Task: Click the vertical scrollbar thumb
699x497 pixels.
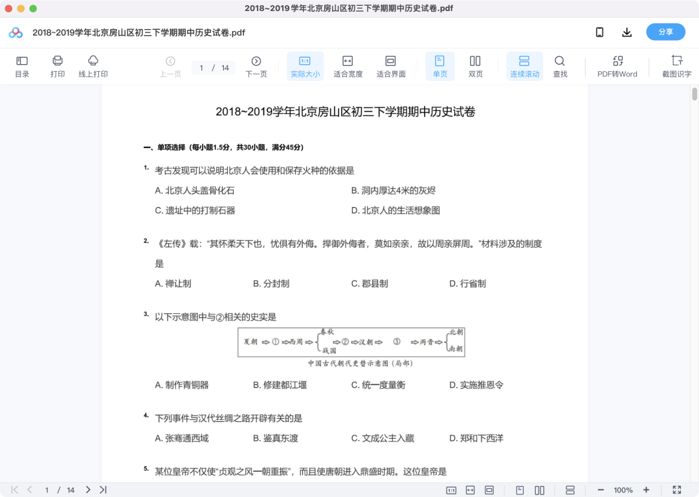Action: click(694, 94)
